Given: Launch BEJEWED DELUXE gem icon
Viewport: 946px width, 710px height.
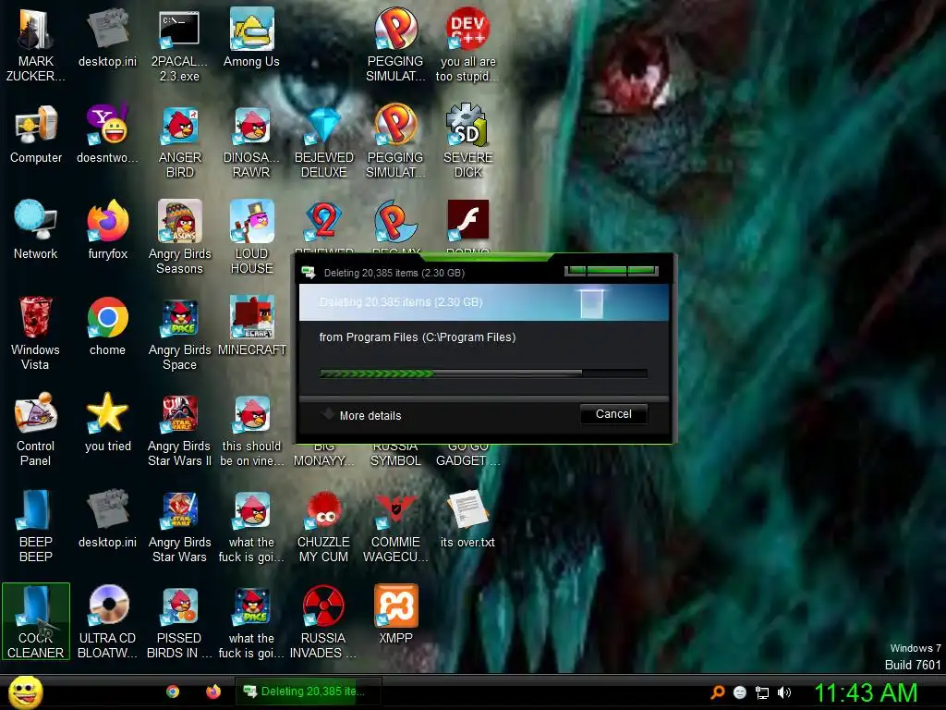Looking at the screenshot, I should [324, 142].
